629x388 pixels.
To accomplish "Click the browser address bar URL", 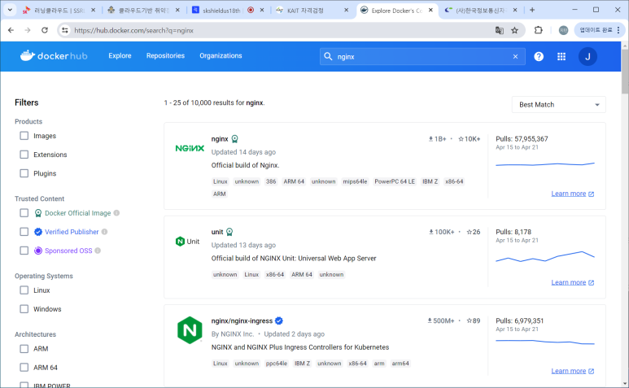I will click(x=134, y=30).
